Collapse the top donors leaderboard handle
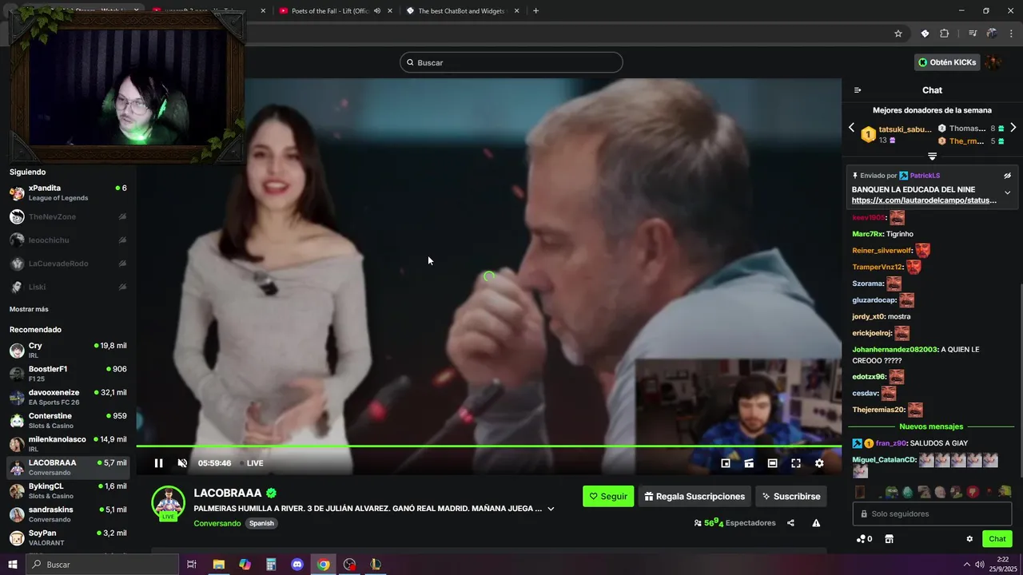Viewport: 1023px width, 575px height. click(x=932, y=156)
